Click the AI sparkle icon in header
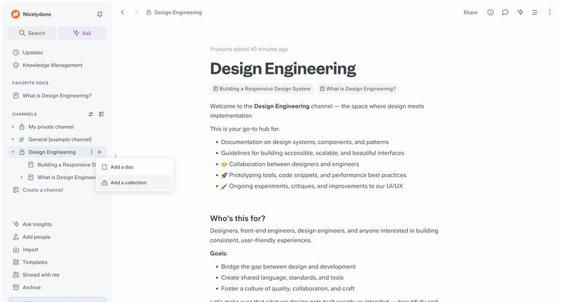 520,12
